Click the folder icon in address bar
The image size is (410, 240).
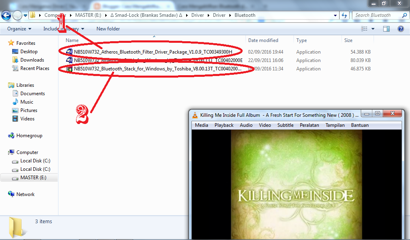coord(32,15)
